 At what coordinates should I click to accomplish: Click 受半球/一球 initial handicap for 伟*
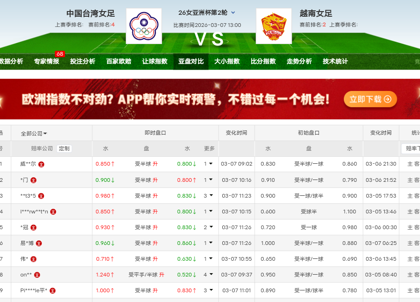[x=309, y=259]
